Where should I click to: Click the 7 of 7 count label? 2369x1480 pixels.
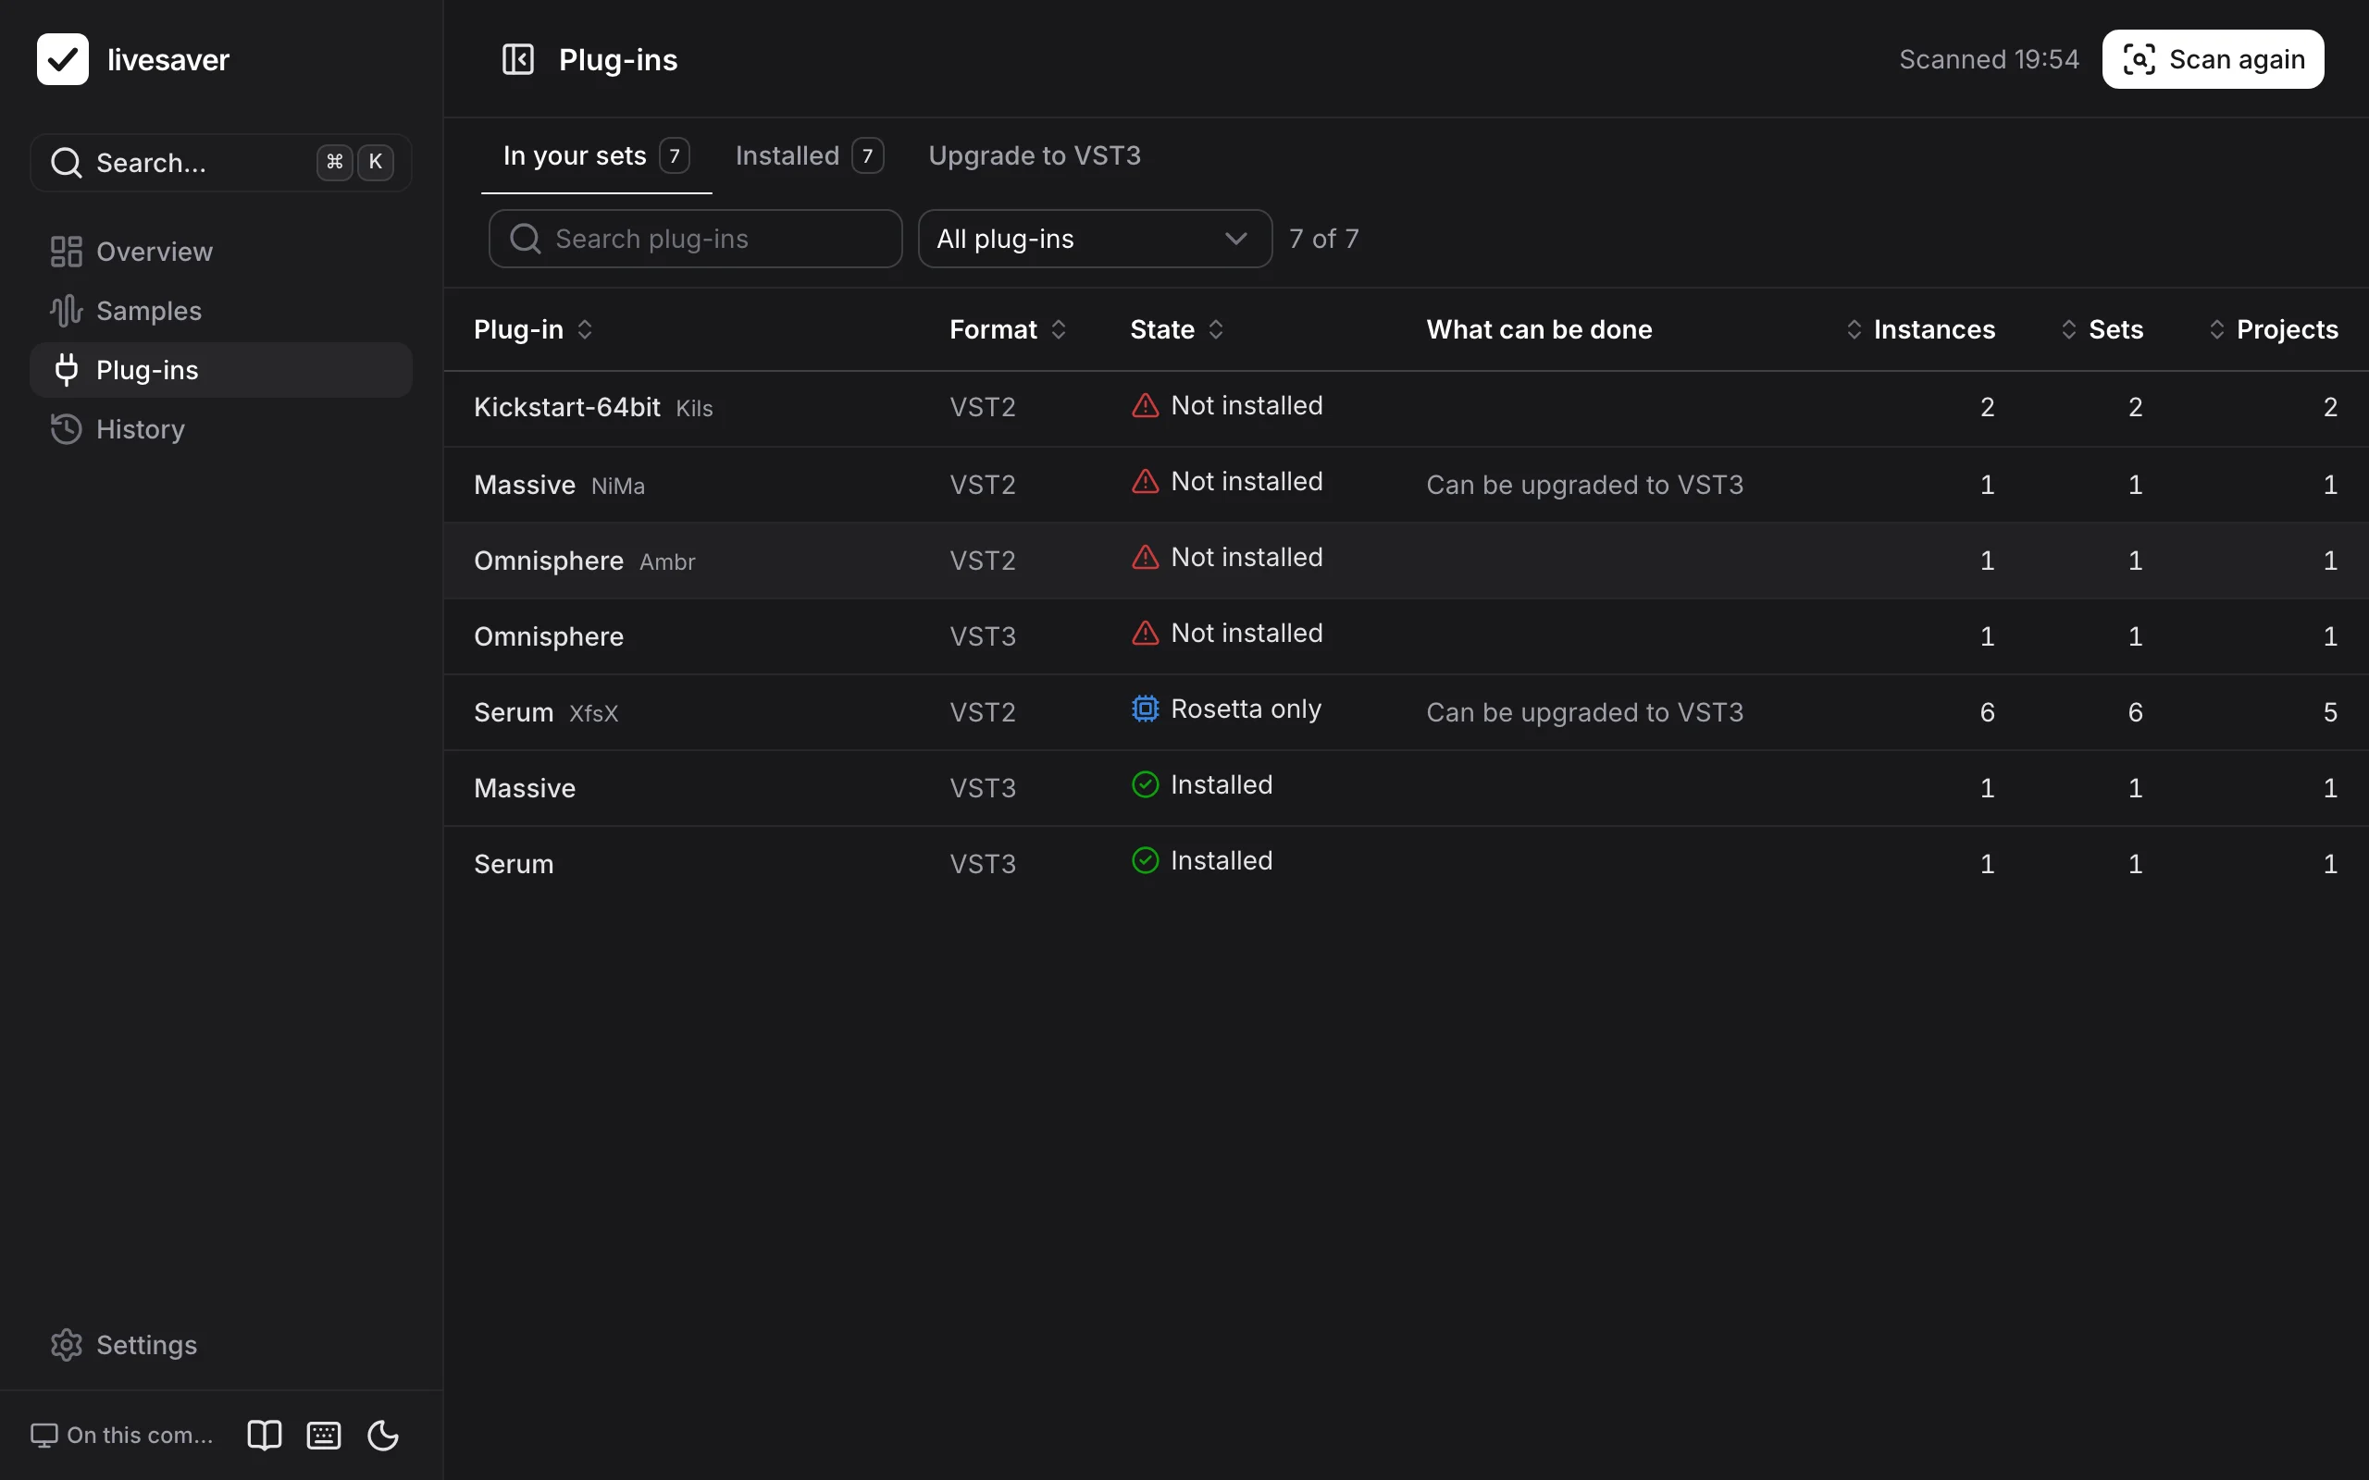1323,239
